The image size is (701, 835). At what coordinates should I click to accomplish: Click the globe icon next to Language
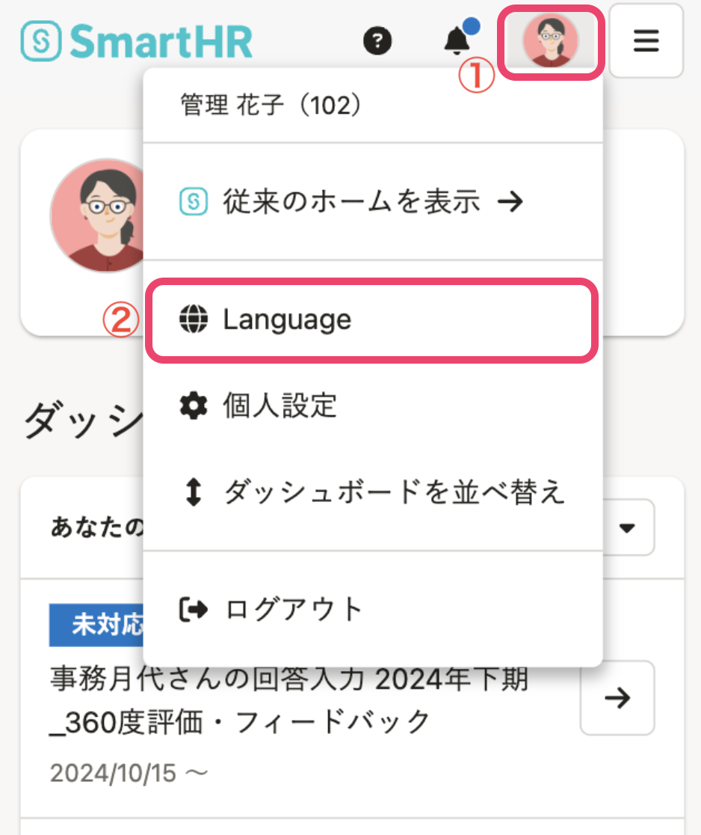coord(192,318)
